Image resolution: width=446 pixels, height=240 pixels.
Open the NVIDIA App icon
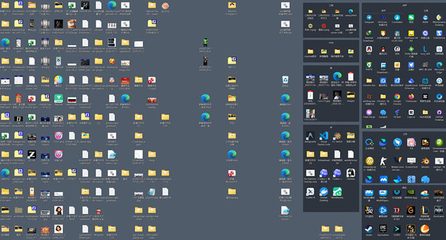[x=411, y=193]
